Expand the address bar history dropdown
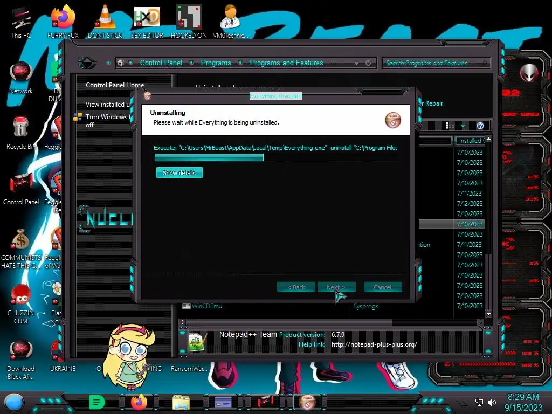The width and height of the screenshot is (552, 414). point(357,63)
